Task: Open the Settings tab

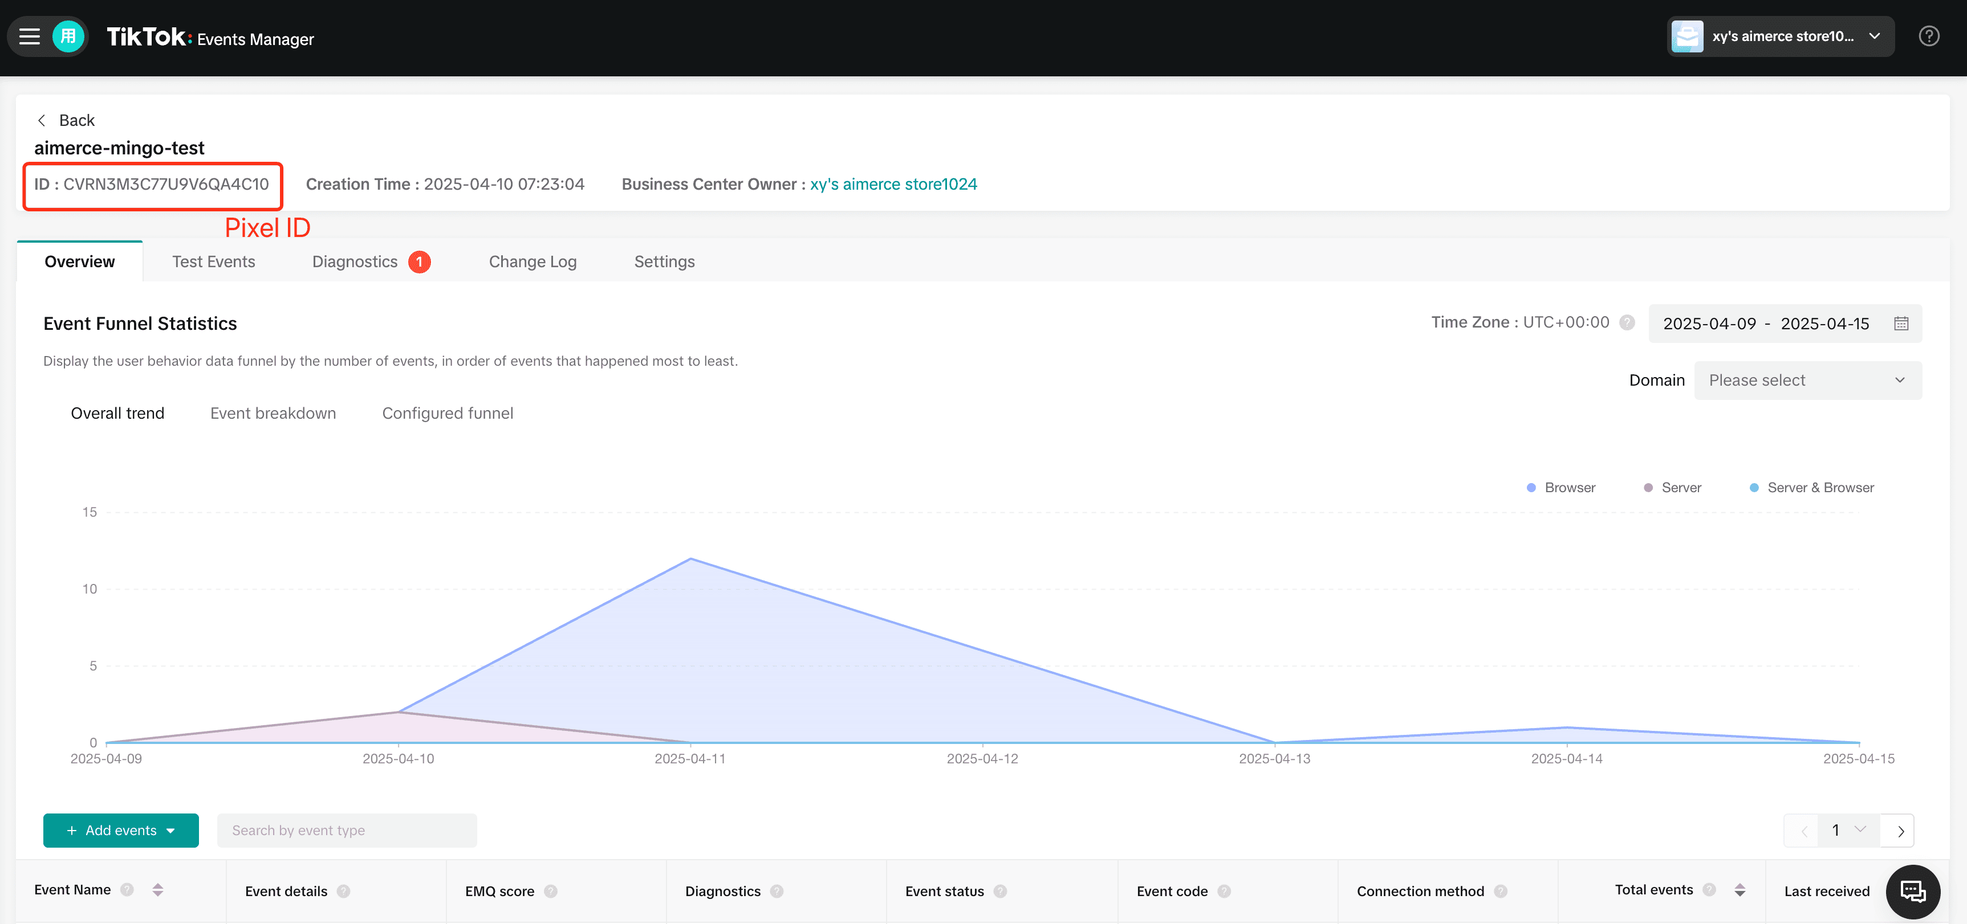Action: click(664, 261)
